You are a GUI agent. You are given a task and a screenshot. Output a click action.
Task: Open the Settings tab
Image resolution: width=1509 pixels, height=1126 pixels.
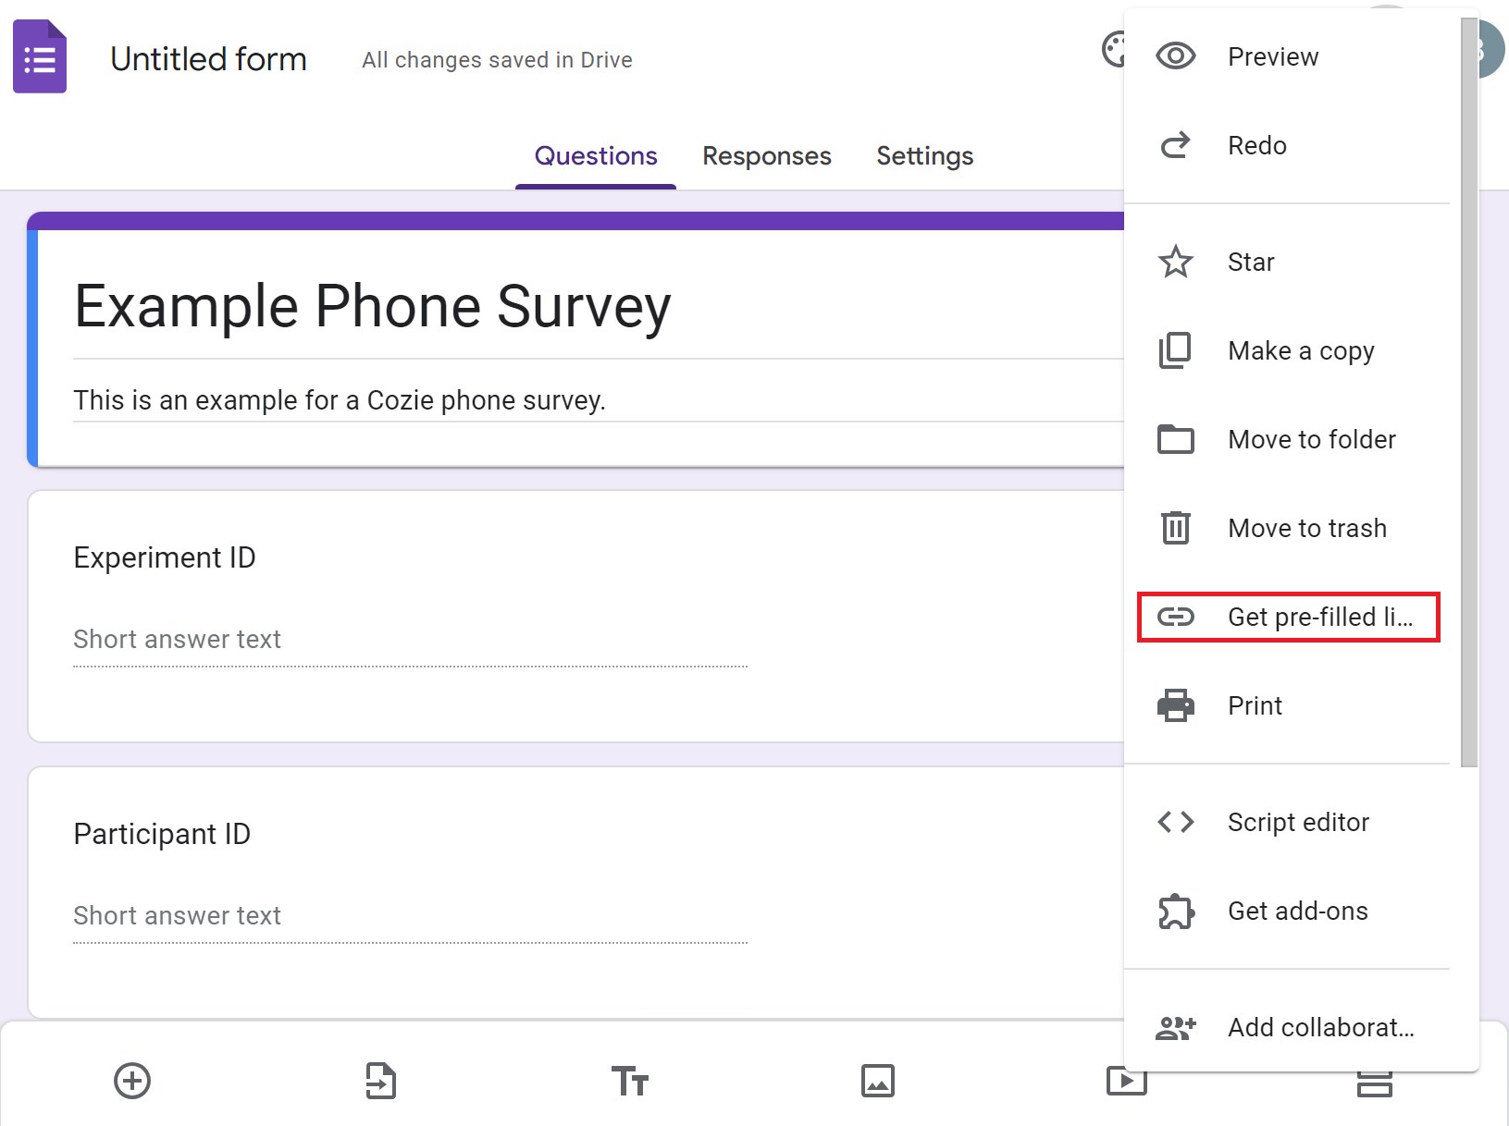[x=924, y=156]
